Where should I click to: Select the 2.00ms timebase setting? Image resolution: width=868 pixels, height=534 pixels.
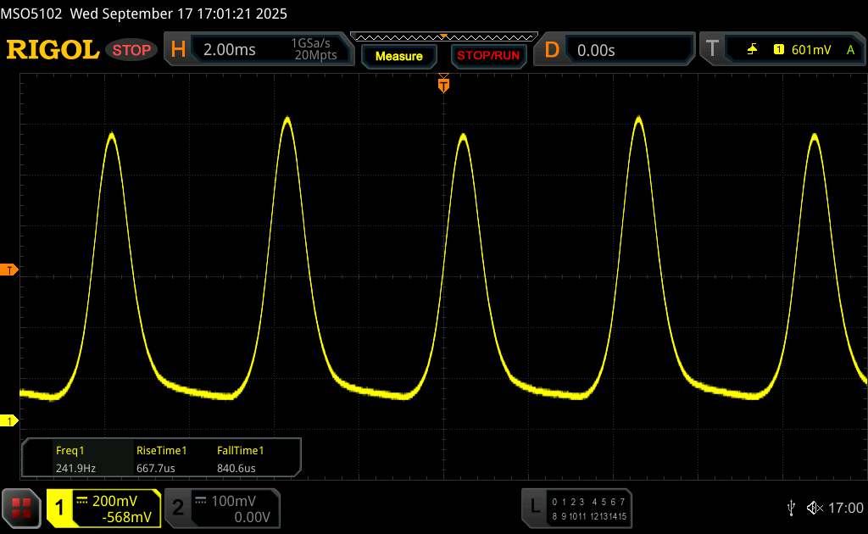pos(230,50)
